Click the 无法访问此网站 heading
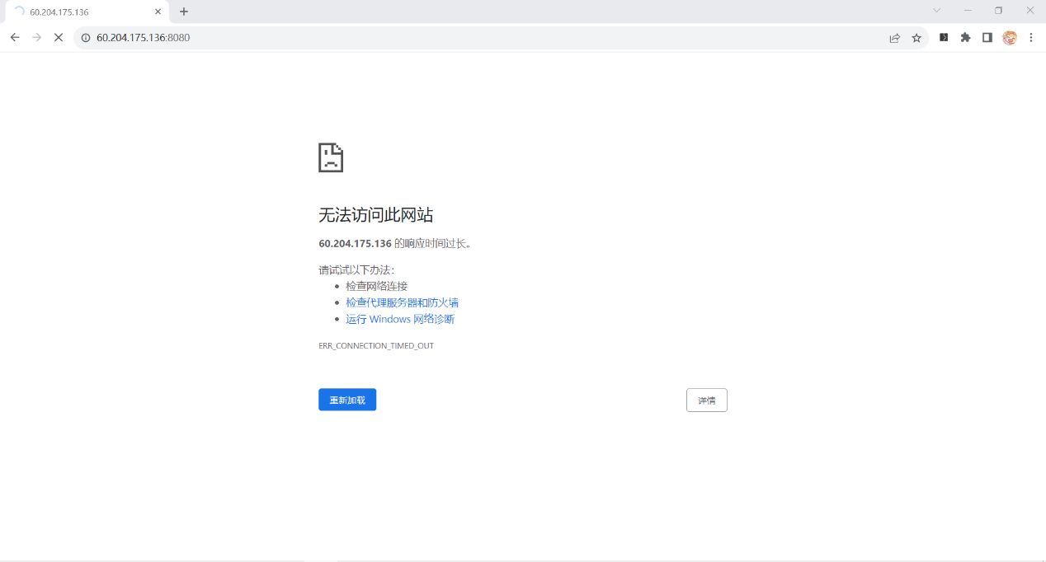Viewport: 1046px width, 562px height. (376, 215)
